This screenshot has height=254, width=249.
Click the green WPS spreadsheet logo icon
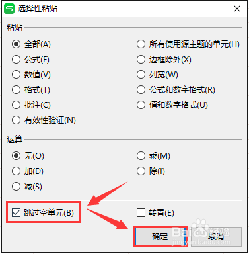point(9,9)
